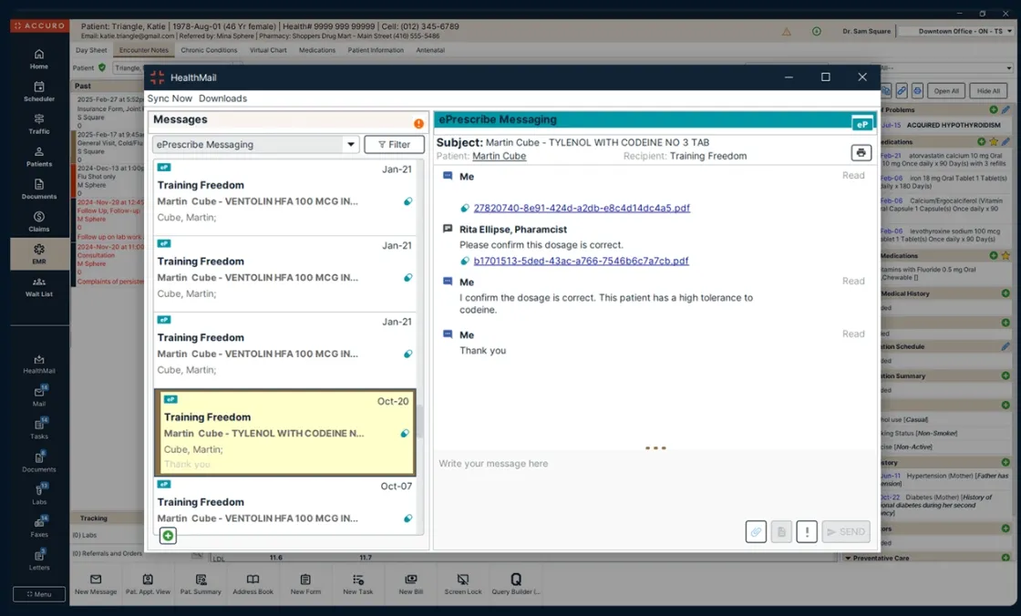Viewport: 1021px width, 616px height.
Task: Select the Scheduler icon in the sidebar
Action: pyautogui.click(x=38, y=91)
